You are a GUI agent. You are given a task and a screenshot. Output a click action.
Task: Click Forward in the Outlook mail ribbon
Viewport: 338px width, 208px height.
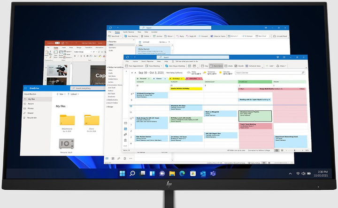(203, 36)
